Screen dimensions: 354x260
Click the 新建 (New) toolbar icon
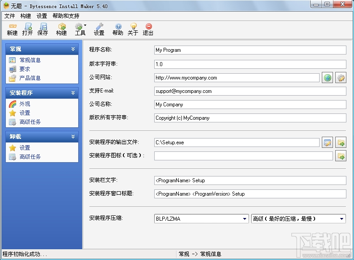coord(12,29)
